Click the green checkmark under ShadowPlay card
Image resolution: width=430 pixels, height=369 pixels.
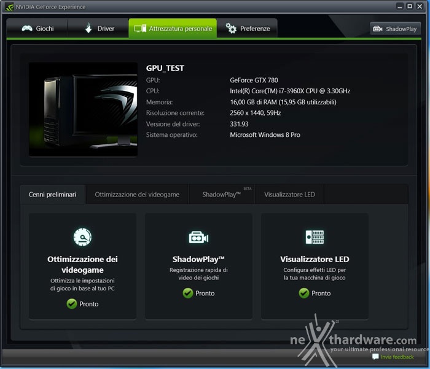tap(188, 293)
